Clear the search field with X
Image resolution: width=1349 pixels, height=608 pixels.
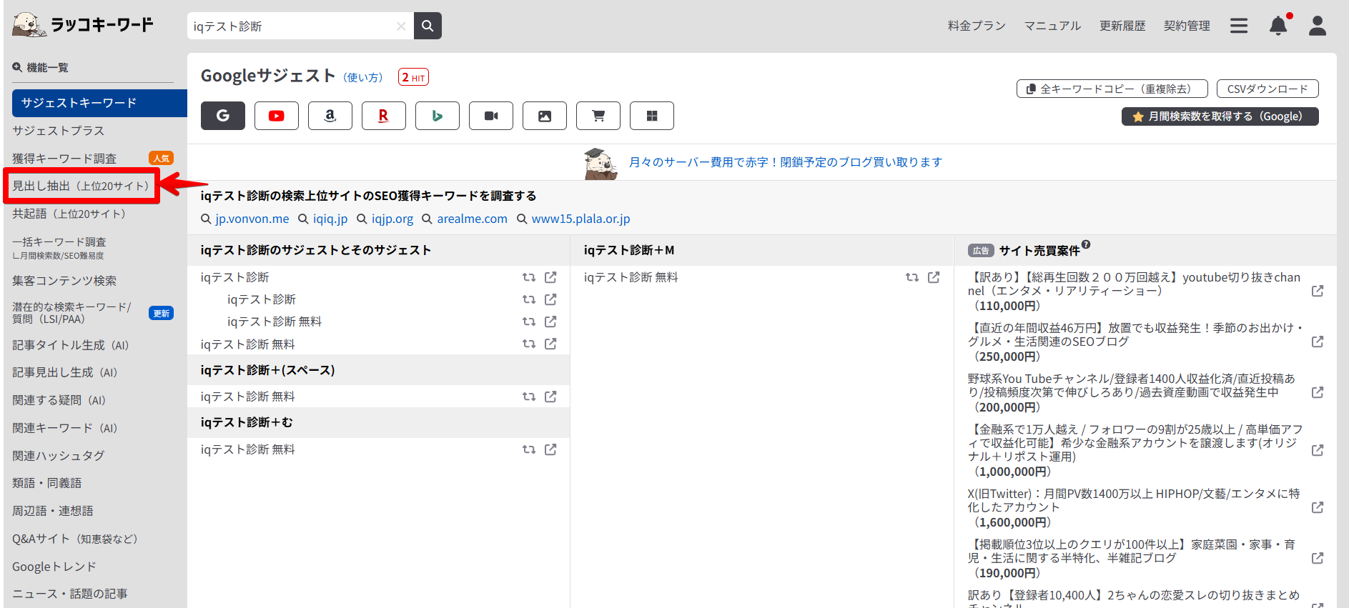[x=401, y=26]
